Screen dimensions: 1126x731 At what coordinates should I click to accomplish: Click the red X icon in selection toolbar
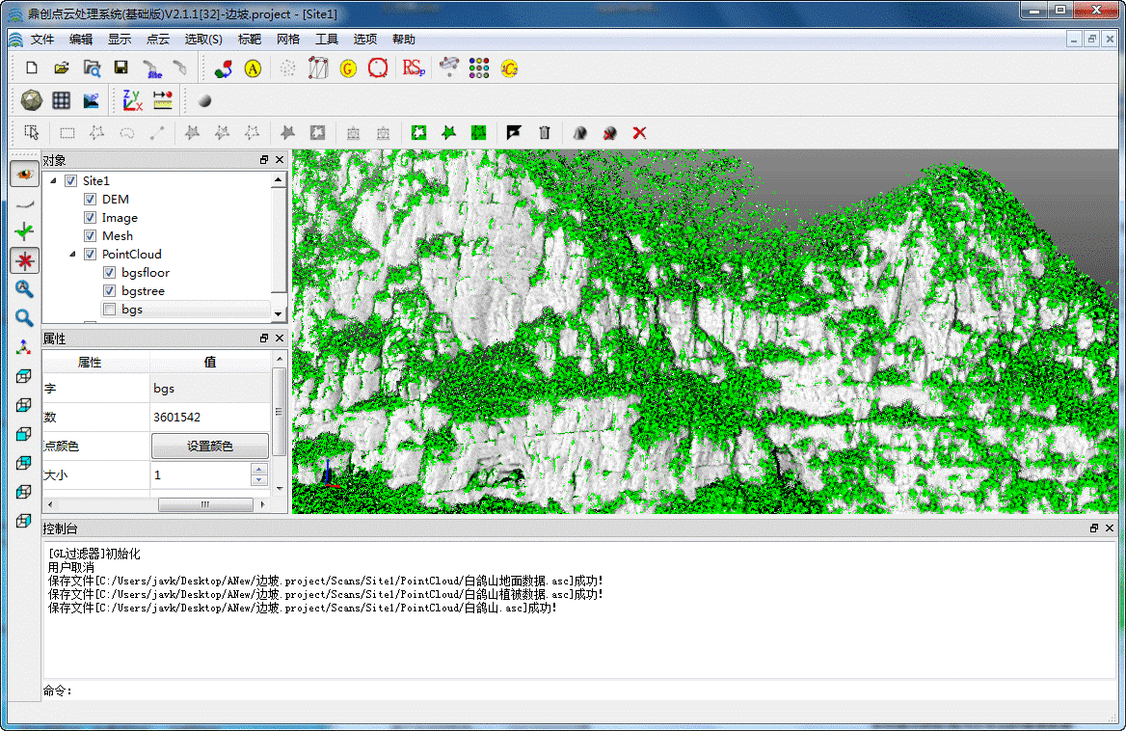click(x=639, y=133)
